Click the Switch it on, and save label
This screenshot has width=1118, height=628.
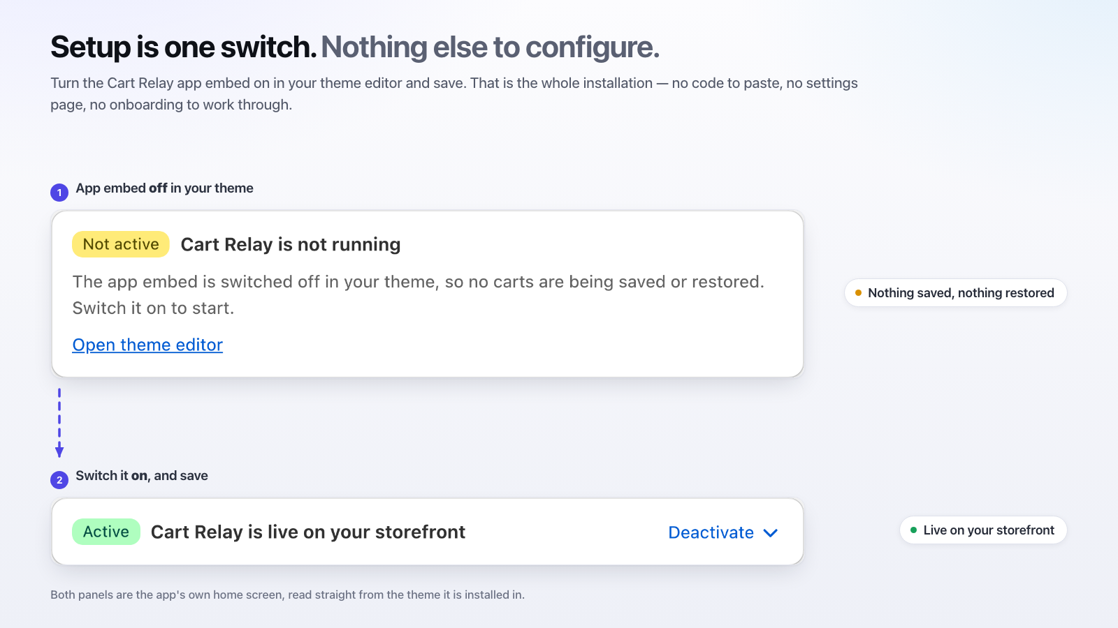(142, 476)
